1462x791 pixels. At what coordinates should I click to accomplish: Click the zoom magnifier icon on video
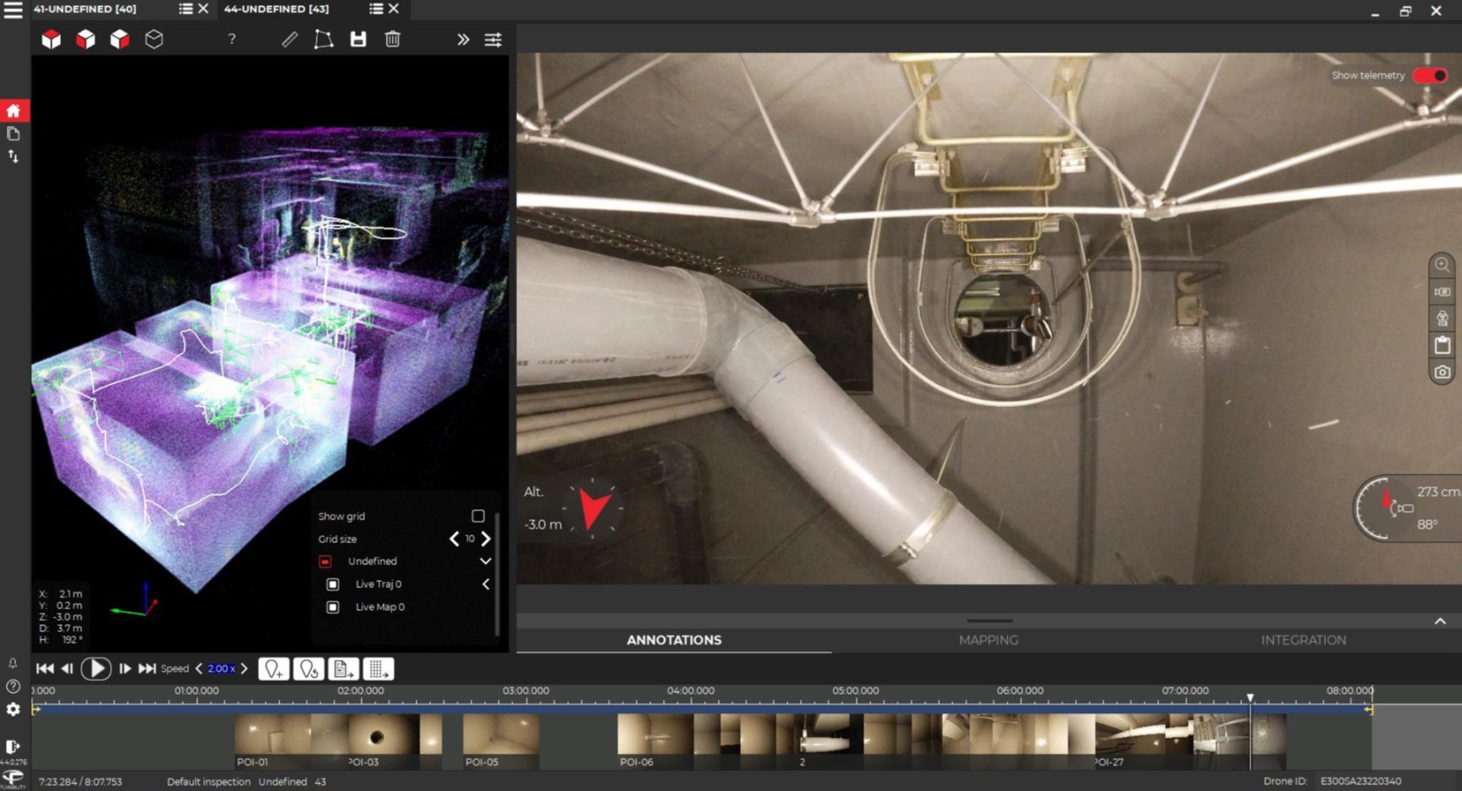pos(1442,265)
